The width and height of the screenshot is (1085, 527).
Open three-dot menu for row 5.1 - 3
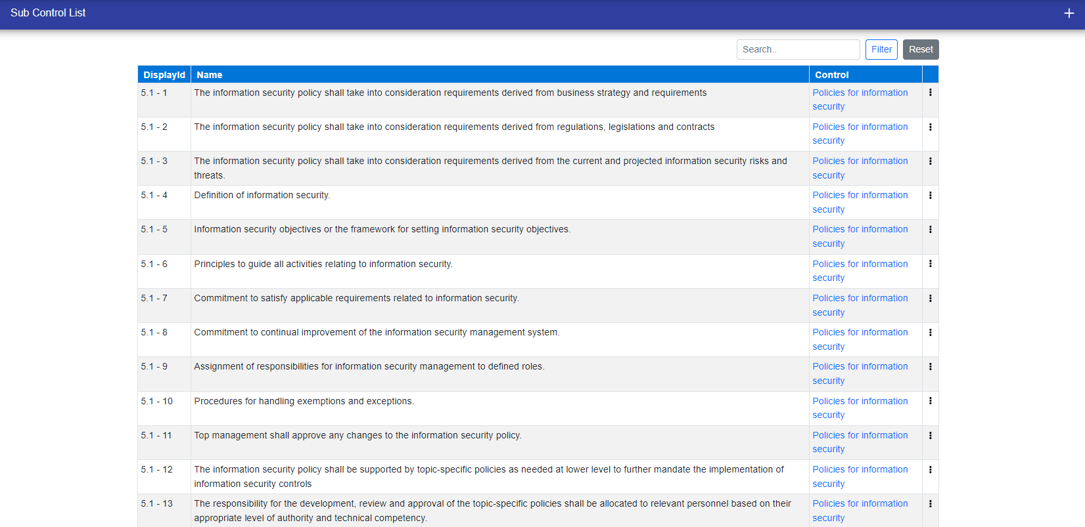(930, 161)
